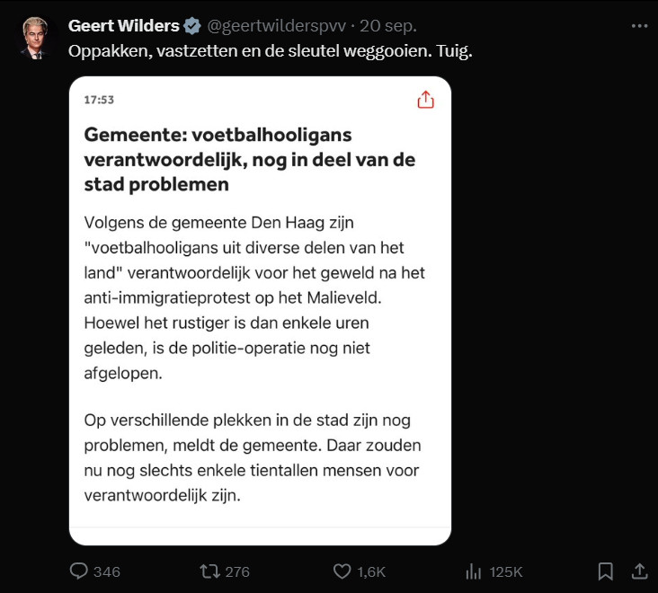The image size is (658, 593).
Task: Open the three-dot more options menu
Action: 639,25
